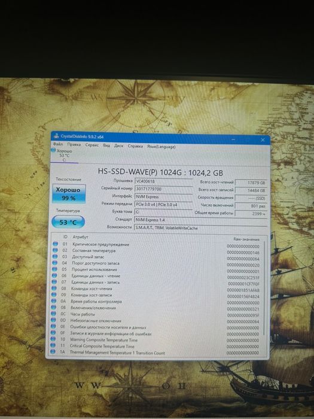Click power-on count value 801 раз
Image resolution: width=314 pixels, height=419 pixels.
(251, 206)
